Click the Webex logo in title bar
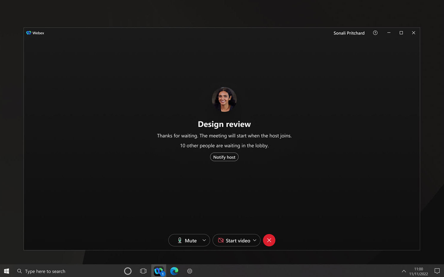The width and height of the screenshot is (444, 277). coord(29,33)
